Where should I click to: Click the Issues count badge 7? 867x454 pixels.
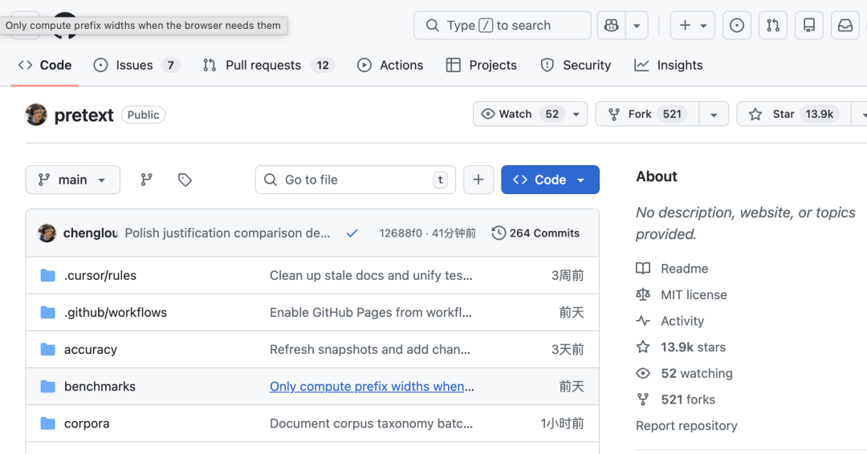pos(171,65)
